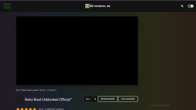Click the black game player area
196x110 pixels.
(77, 51)
